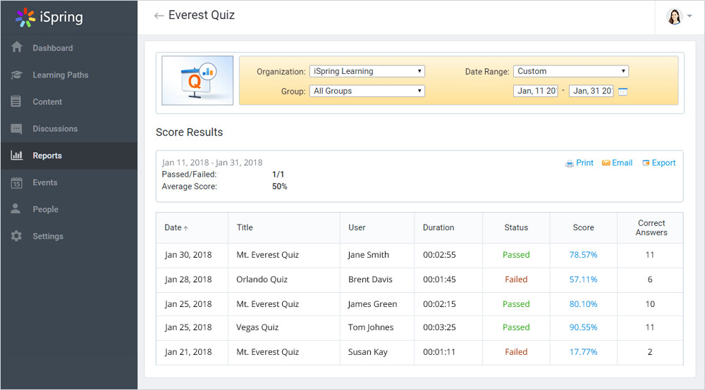Open the Date Range dropdown
The image size is (705, 390).
(x=570, y=71)
